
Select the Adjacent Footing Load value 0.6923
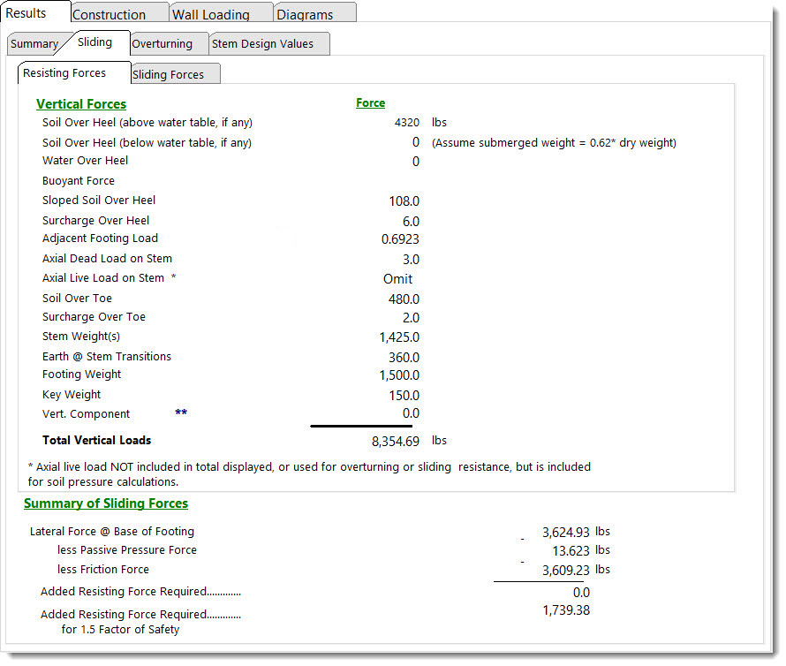pos(400,239)
